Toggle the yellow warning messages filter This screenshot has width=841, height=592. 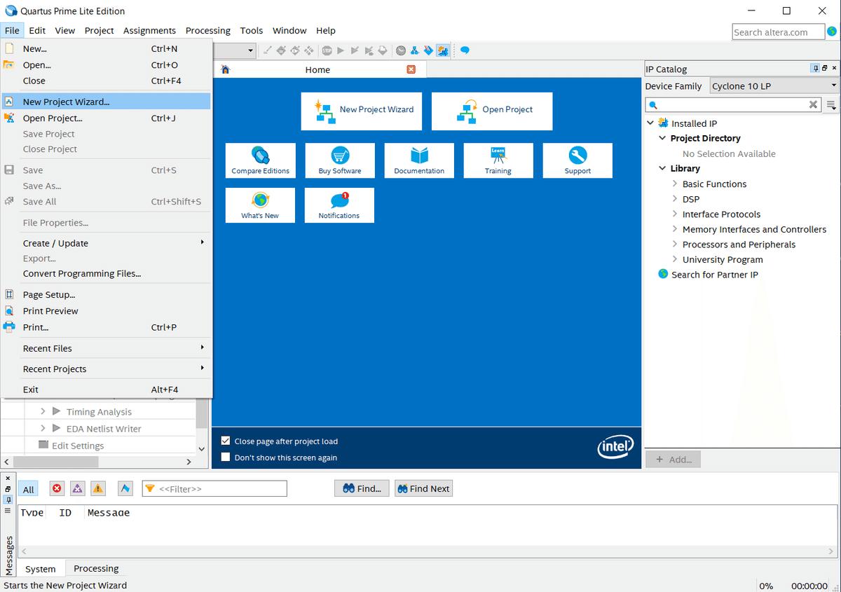[97, 488]
